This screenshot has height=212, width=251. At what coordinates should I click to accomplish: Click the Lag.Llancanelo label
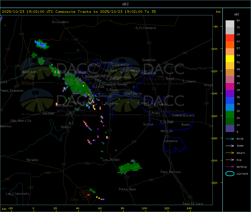coord(18,194)
